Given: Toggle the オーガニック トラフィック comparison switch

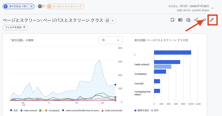Looking at the screenshot, I should point(41,6).
